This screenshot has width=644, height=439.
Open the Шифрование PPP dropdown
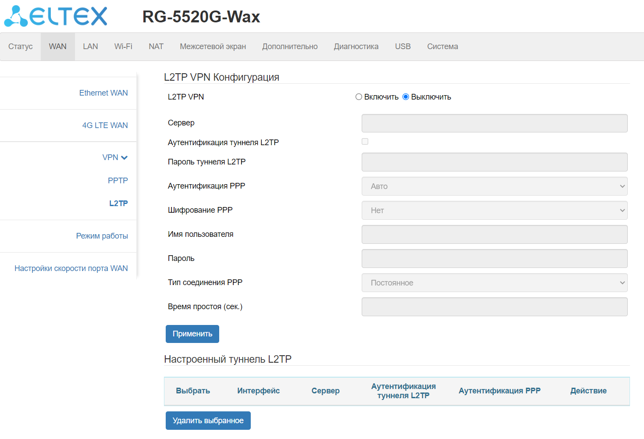click(494, 211)
